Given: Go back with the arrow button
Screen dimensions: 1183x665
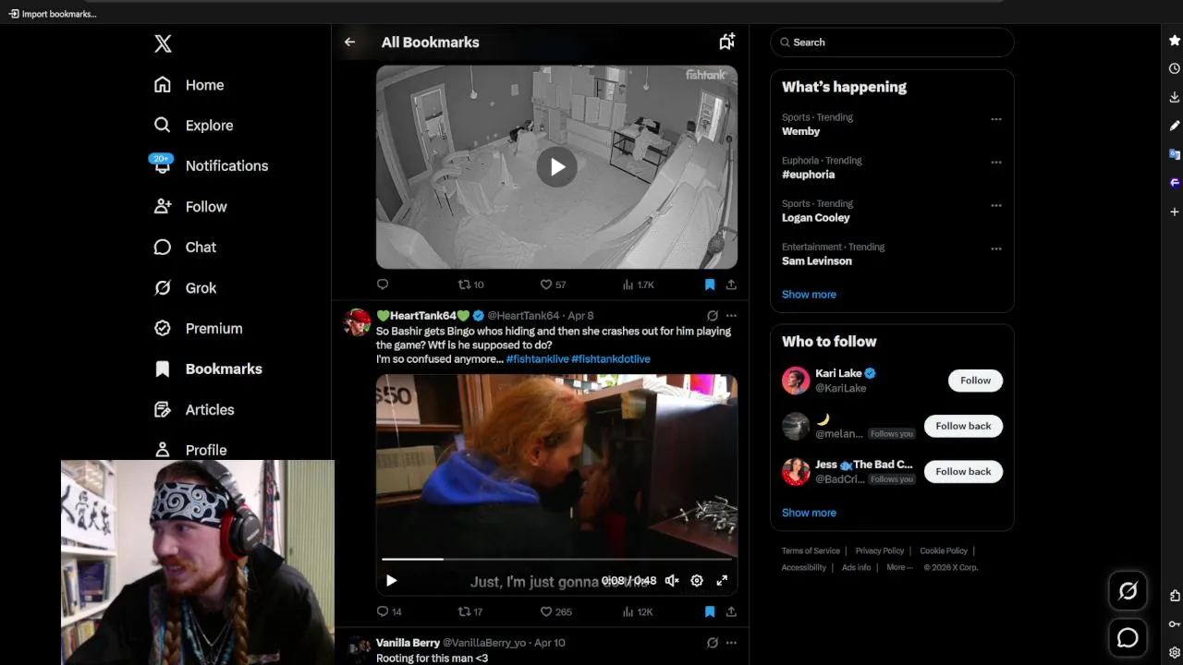Looking at the screenshot, I should (x=349, y=42).
